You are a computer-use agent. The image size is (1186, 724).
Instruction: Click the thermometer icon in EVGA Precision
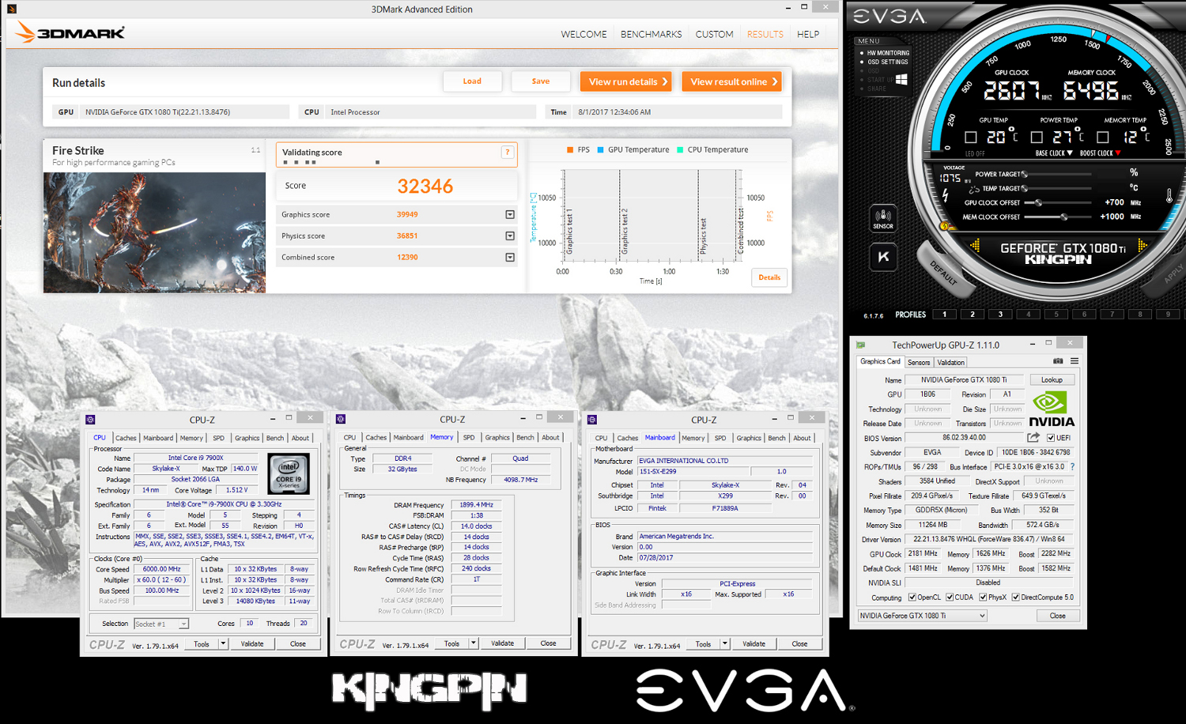point(1169,195)
